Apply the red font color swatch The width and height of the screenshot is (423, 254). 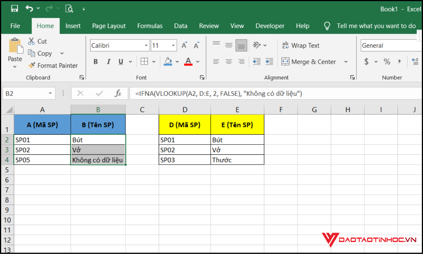(188, 62)
